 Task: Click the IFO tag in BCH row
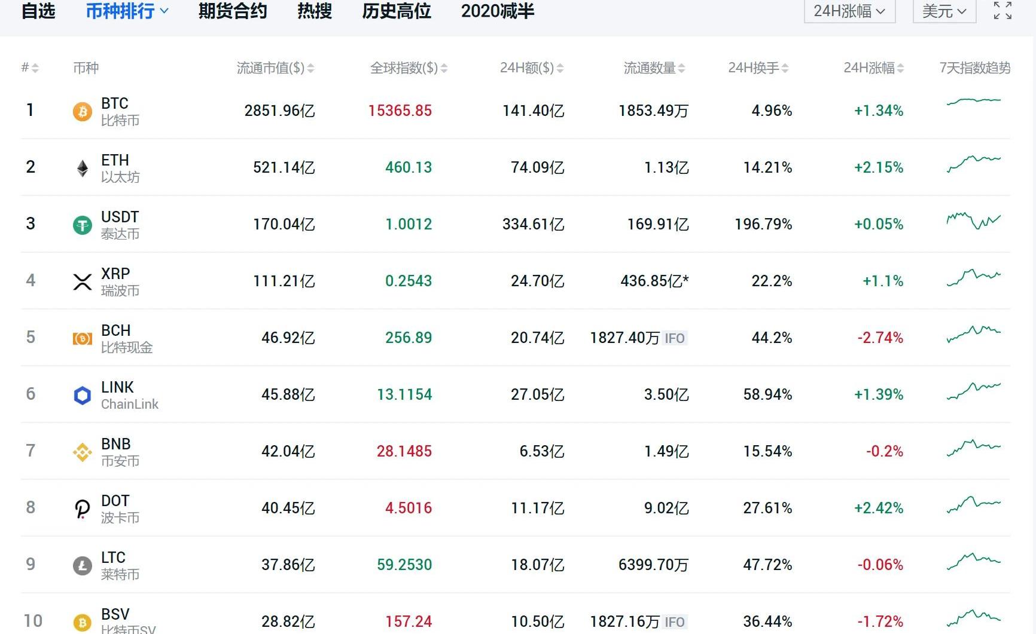(675, 338)
